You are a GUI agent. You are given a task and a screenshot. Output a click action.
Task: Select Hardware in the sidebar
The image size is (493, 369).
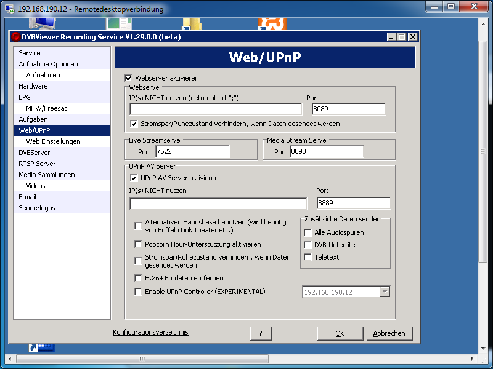[62, 86]
